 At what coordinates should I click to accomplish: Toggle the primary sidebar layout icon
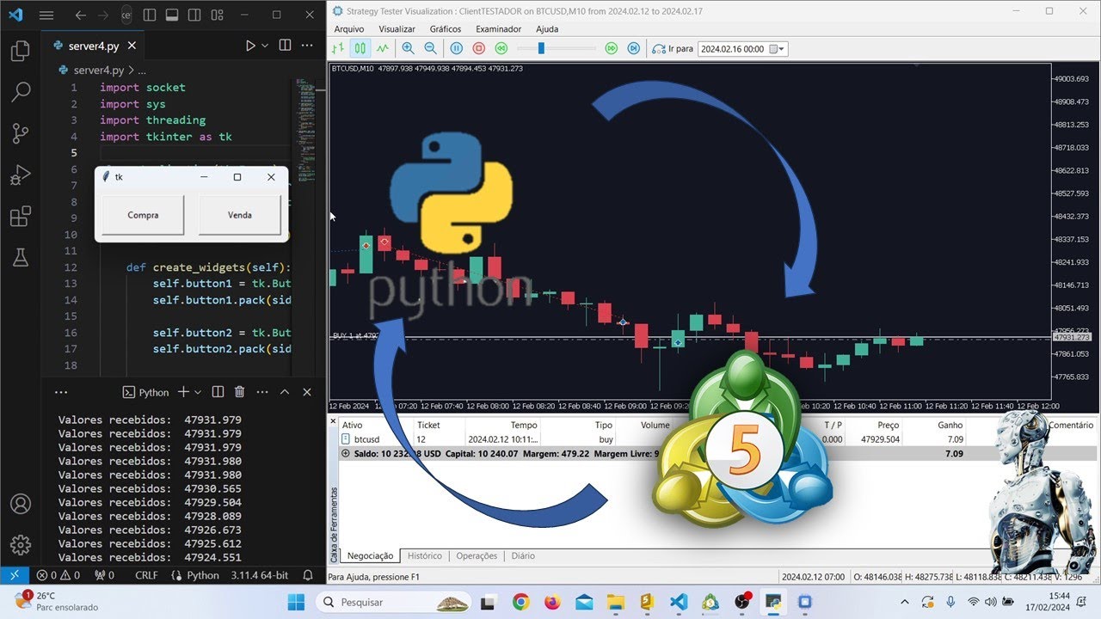150,15
